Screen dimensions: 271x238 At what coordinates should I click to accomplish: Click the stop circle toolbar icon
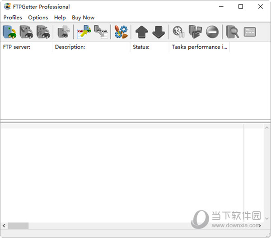pos(212,32)
